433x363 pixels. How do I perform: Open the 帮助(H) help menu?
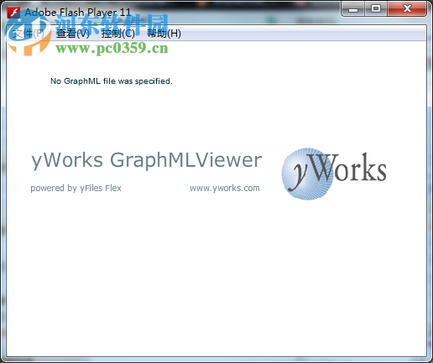tap(164, 34)
